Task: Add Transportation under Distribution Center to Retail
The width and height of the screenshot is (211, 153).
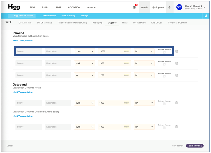Action: point(23,92)
